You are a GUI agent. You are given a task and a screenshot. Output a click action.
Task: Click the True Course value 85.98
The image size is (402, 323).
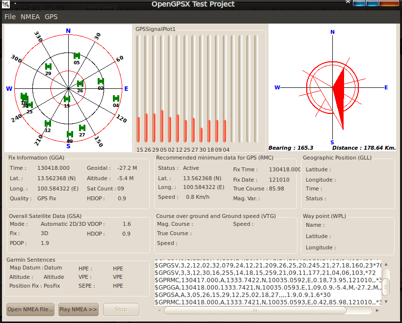pyautogui.click(x=276, y=188)
